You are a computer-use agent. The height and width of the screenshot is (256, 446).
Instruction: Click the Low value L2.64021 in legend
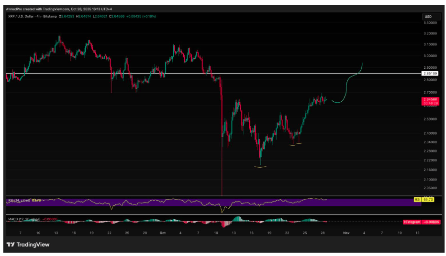100,16
